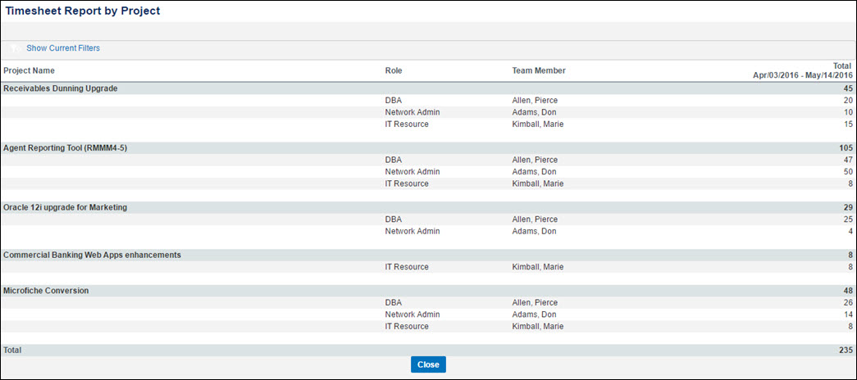
Task: Click the project total value 48
Action: click(848, 291)
